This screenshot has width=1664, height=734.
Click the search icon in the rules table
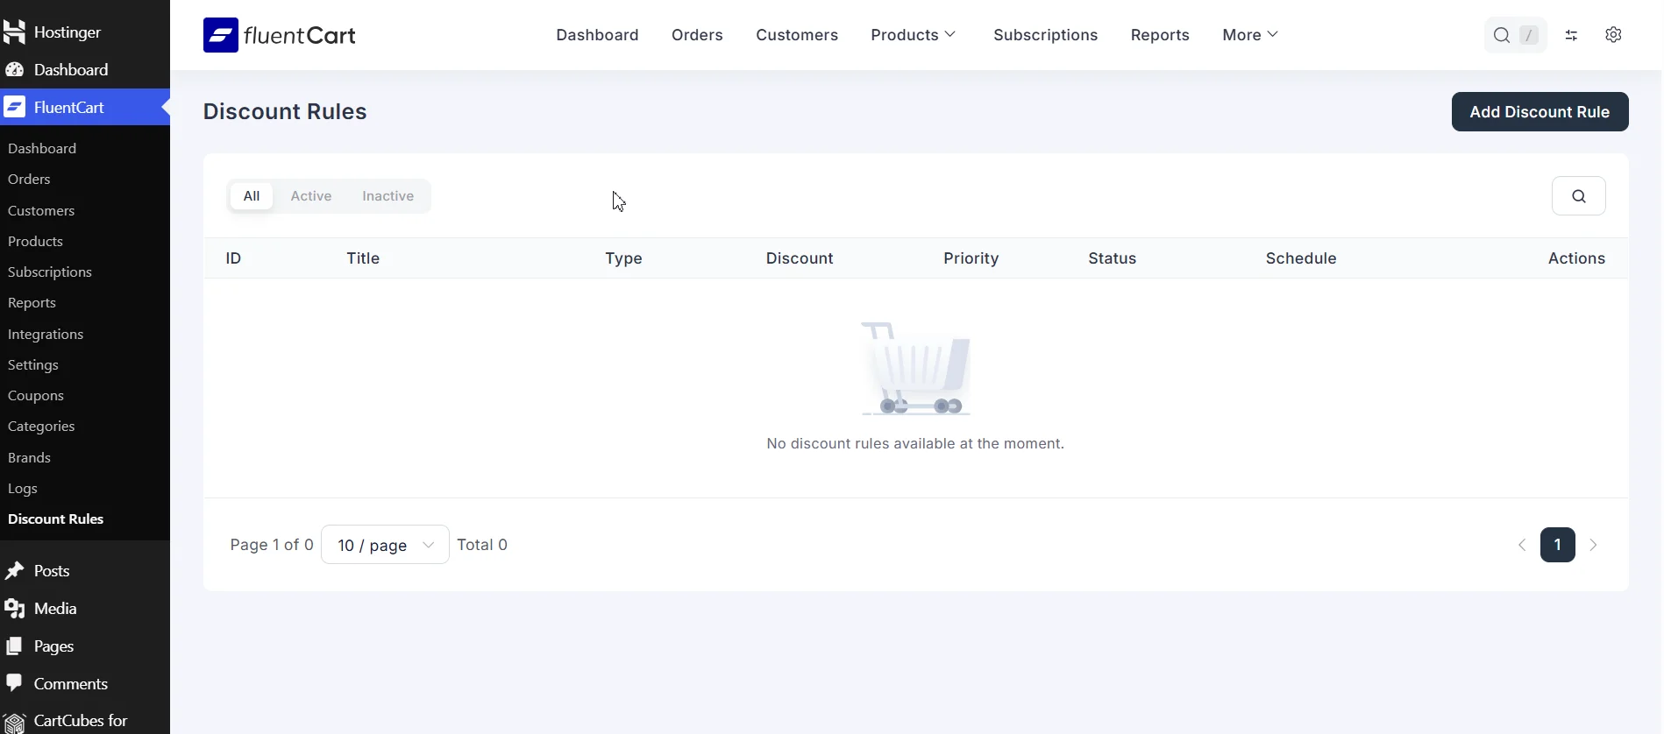1579,196
